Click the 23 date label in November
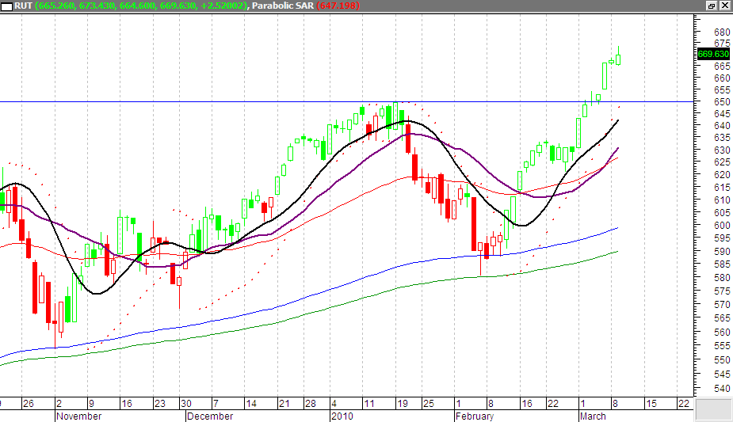 (160, 403)
